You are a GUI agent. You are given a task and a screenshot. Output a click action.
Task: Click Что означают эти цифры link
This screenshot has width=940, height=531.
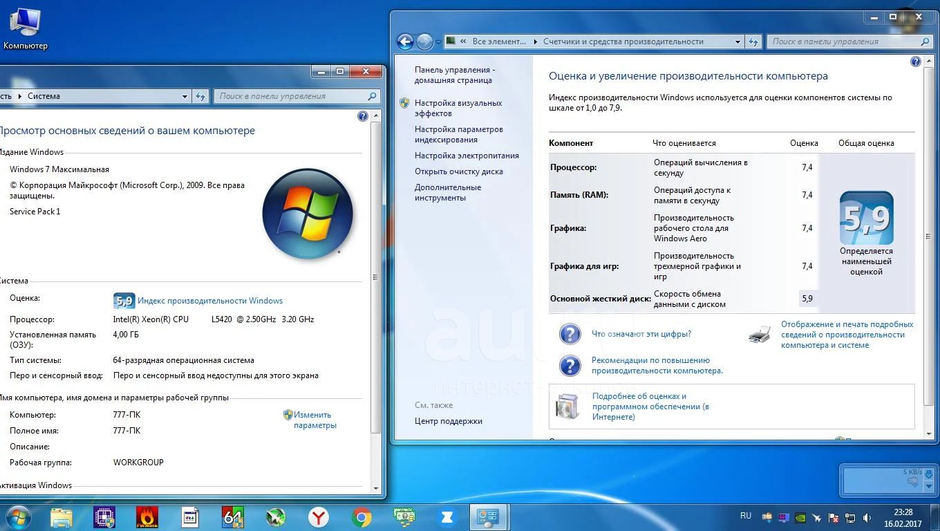pos(641,334)
